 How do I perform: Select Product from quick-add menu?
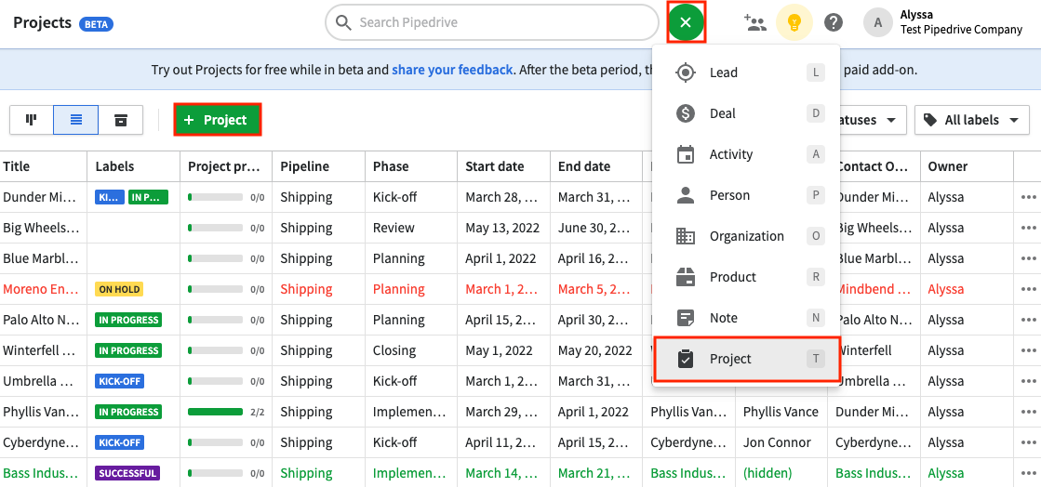[x=746, y=277]
